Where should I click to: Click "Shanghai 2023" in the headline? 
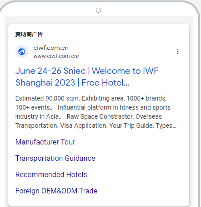[45, 83]
